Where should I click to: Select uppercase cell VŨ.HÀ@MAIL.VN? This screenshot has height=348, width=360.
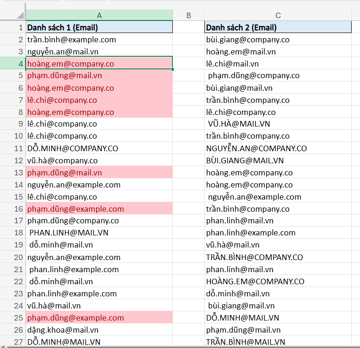[278, 124]
